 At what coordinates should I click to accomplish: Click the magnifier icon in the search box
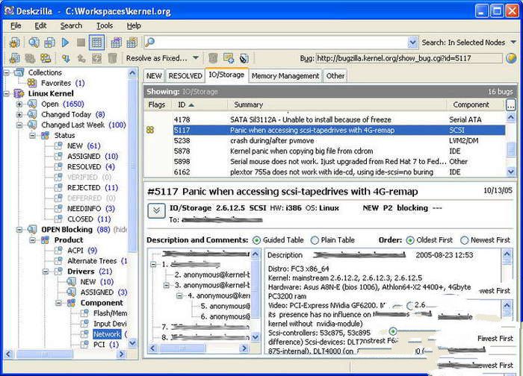click(x=149, y=42)
